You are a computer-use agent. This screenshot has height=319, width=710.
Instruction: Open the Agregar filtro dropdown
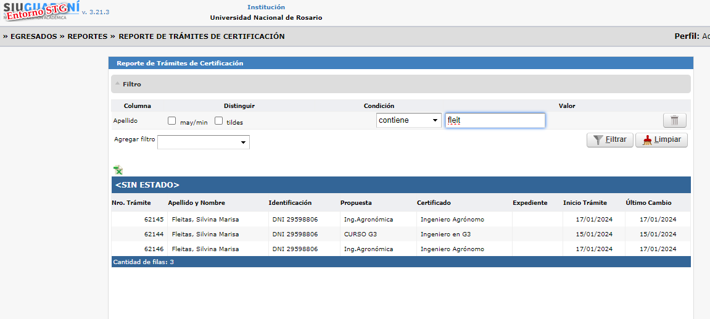(204, 143)
